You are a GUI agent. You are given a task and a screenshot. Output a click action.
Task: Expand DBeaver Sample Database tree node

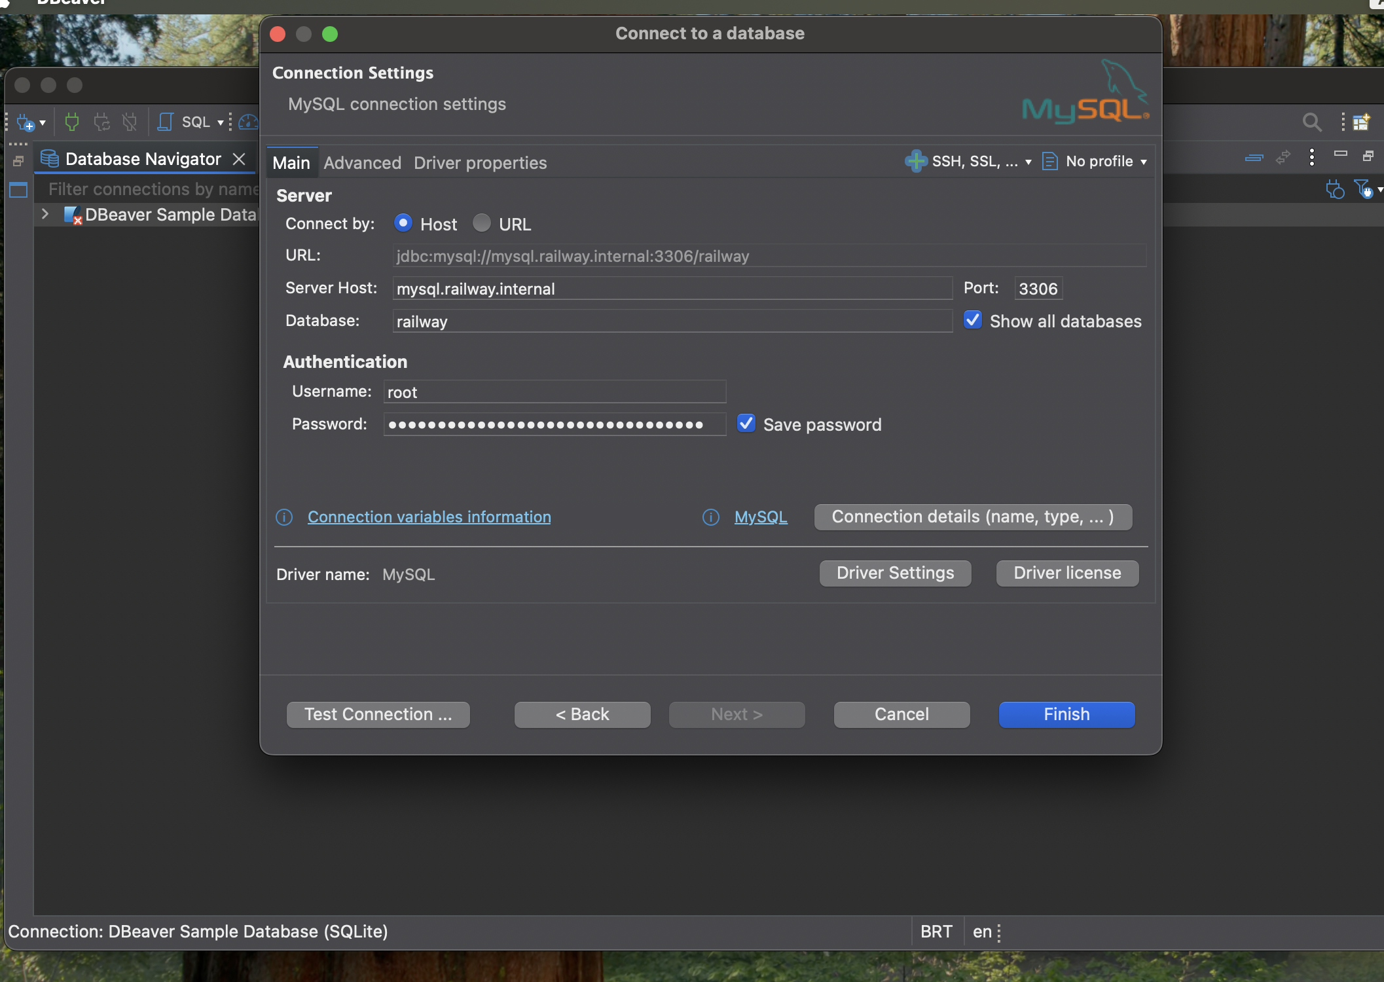pyautogui.click(x=45, y=214)
